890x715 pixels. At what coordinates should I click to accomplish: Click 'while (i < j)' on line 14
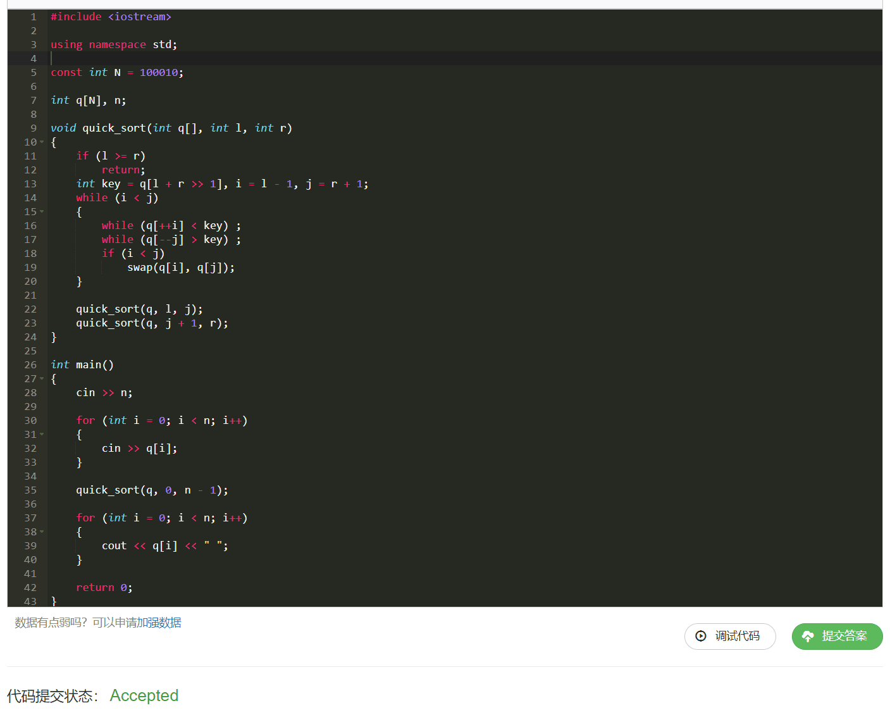(117, 197)
